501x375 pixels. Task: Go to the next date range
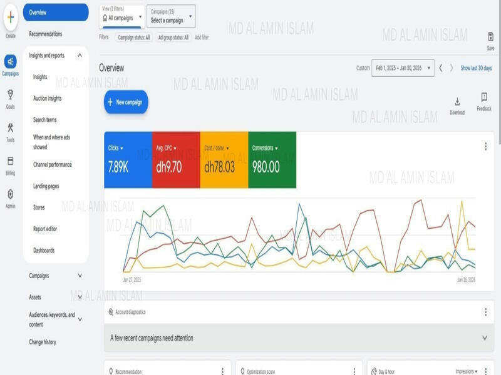[452, 68]
